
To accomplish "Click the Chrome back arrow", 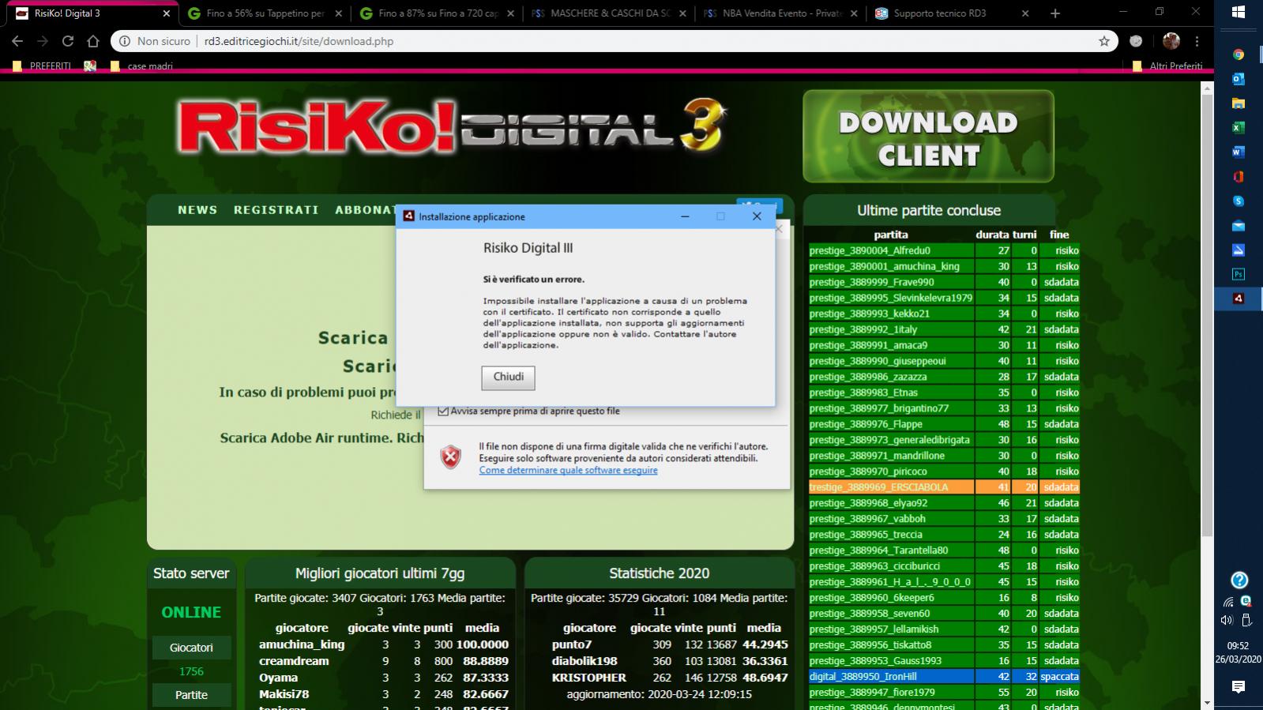I will [x=17, y=41].
